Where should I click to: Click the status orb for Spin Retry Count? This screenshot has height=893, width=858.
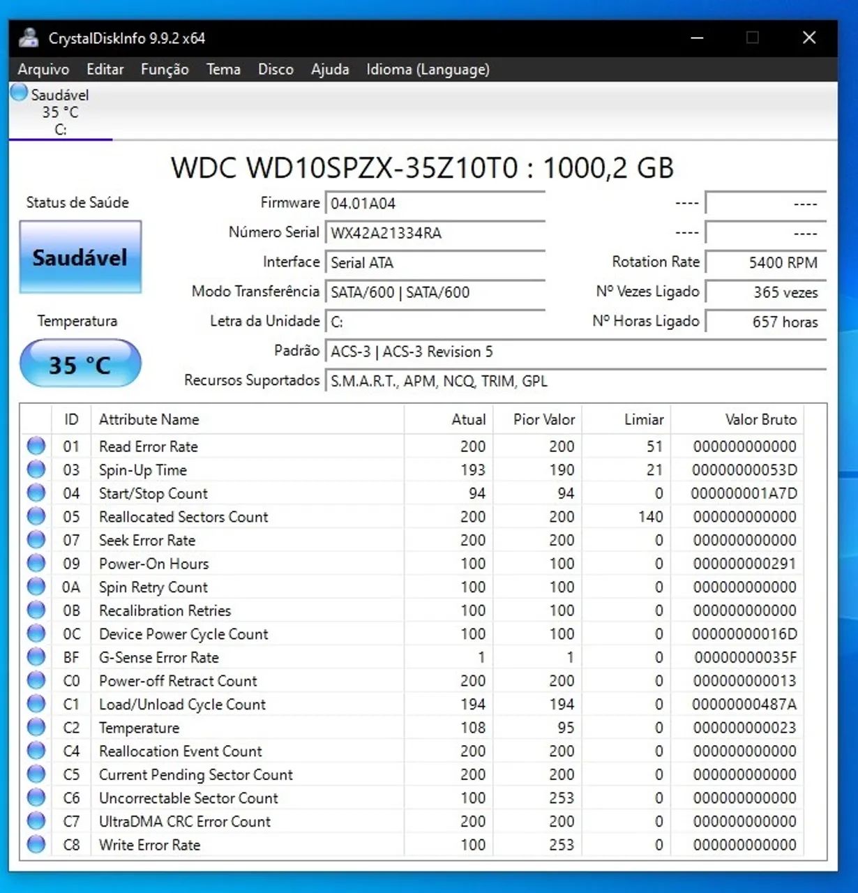tap(36, 587)
